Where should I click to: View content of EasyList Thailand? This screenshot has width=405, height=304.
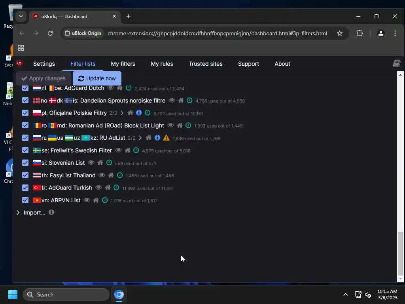pos(102,175)
